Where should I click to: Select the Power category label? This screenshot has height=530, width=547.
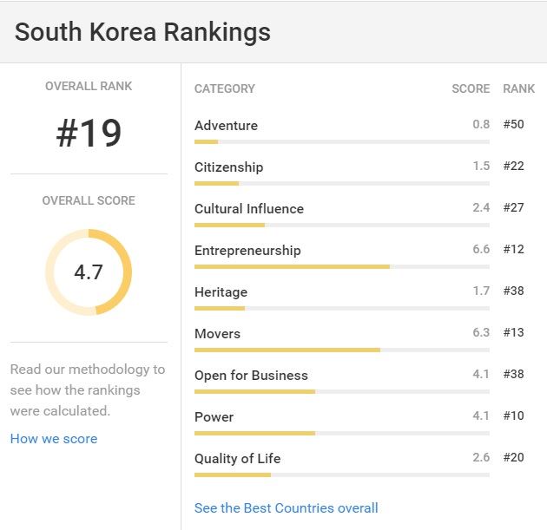point(214,417)
